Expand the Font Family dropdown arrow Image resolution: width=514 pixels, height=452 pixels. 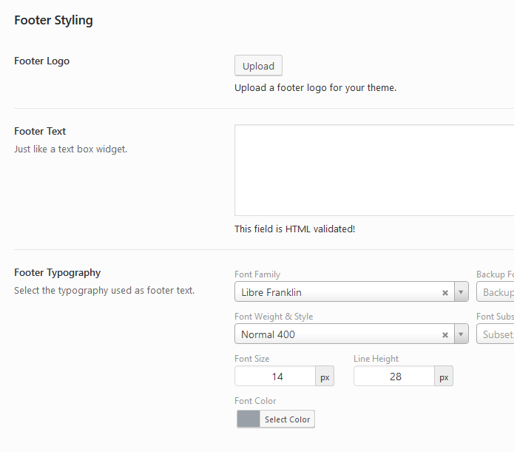461,292
